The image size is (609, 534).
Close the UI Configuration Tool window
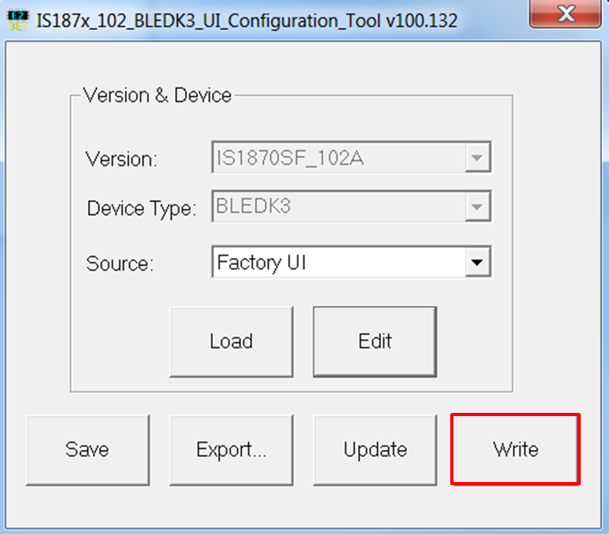tap(563, 15)
